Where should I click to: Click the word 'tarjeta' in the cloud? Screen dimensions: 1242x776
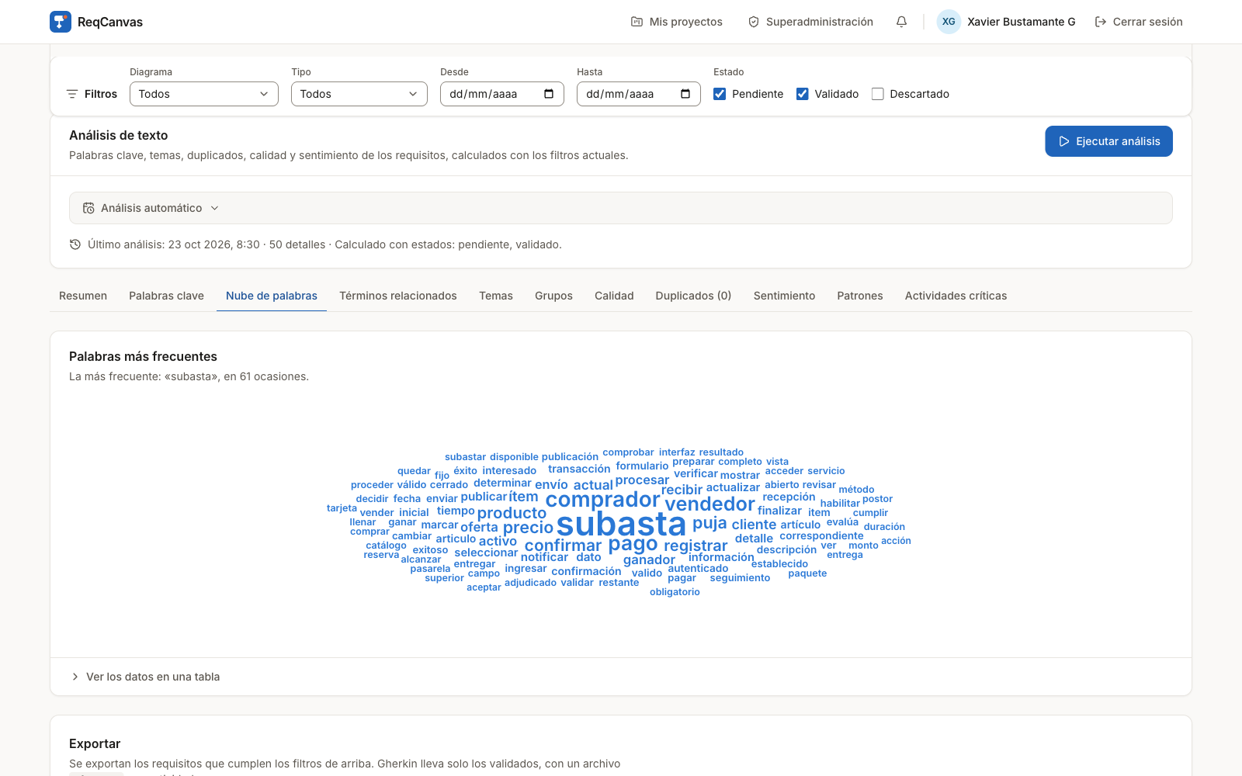point(342,508)
